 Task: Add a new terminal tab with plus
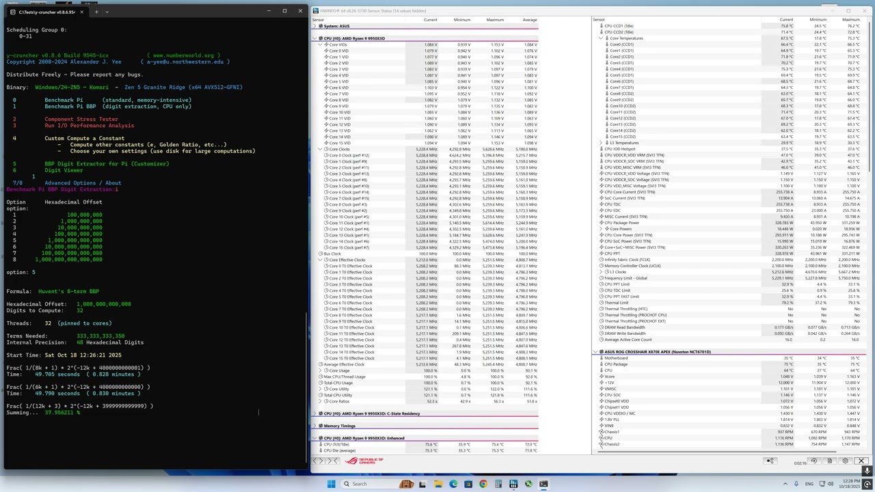96,12
